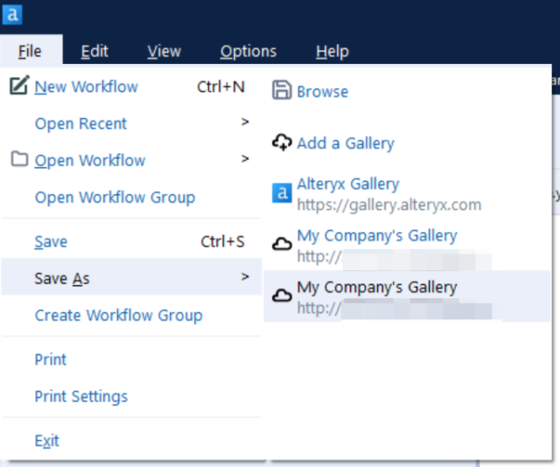Open the View menu
This screenshot has width=560, height=467.
coord(164,51)
